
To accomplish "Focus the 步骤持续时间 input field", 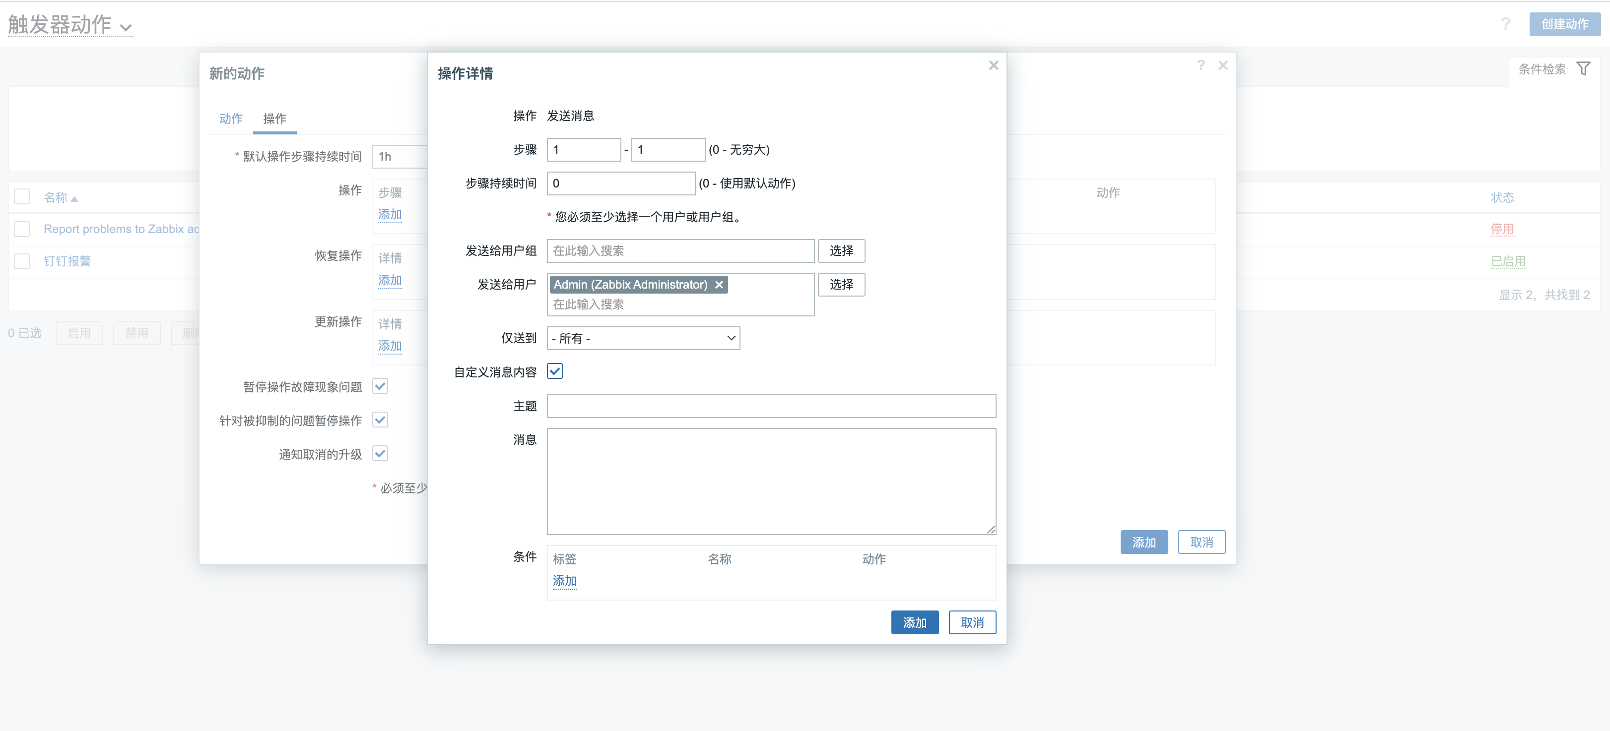I will (621, 183).
